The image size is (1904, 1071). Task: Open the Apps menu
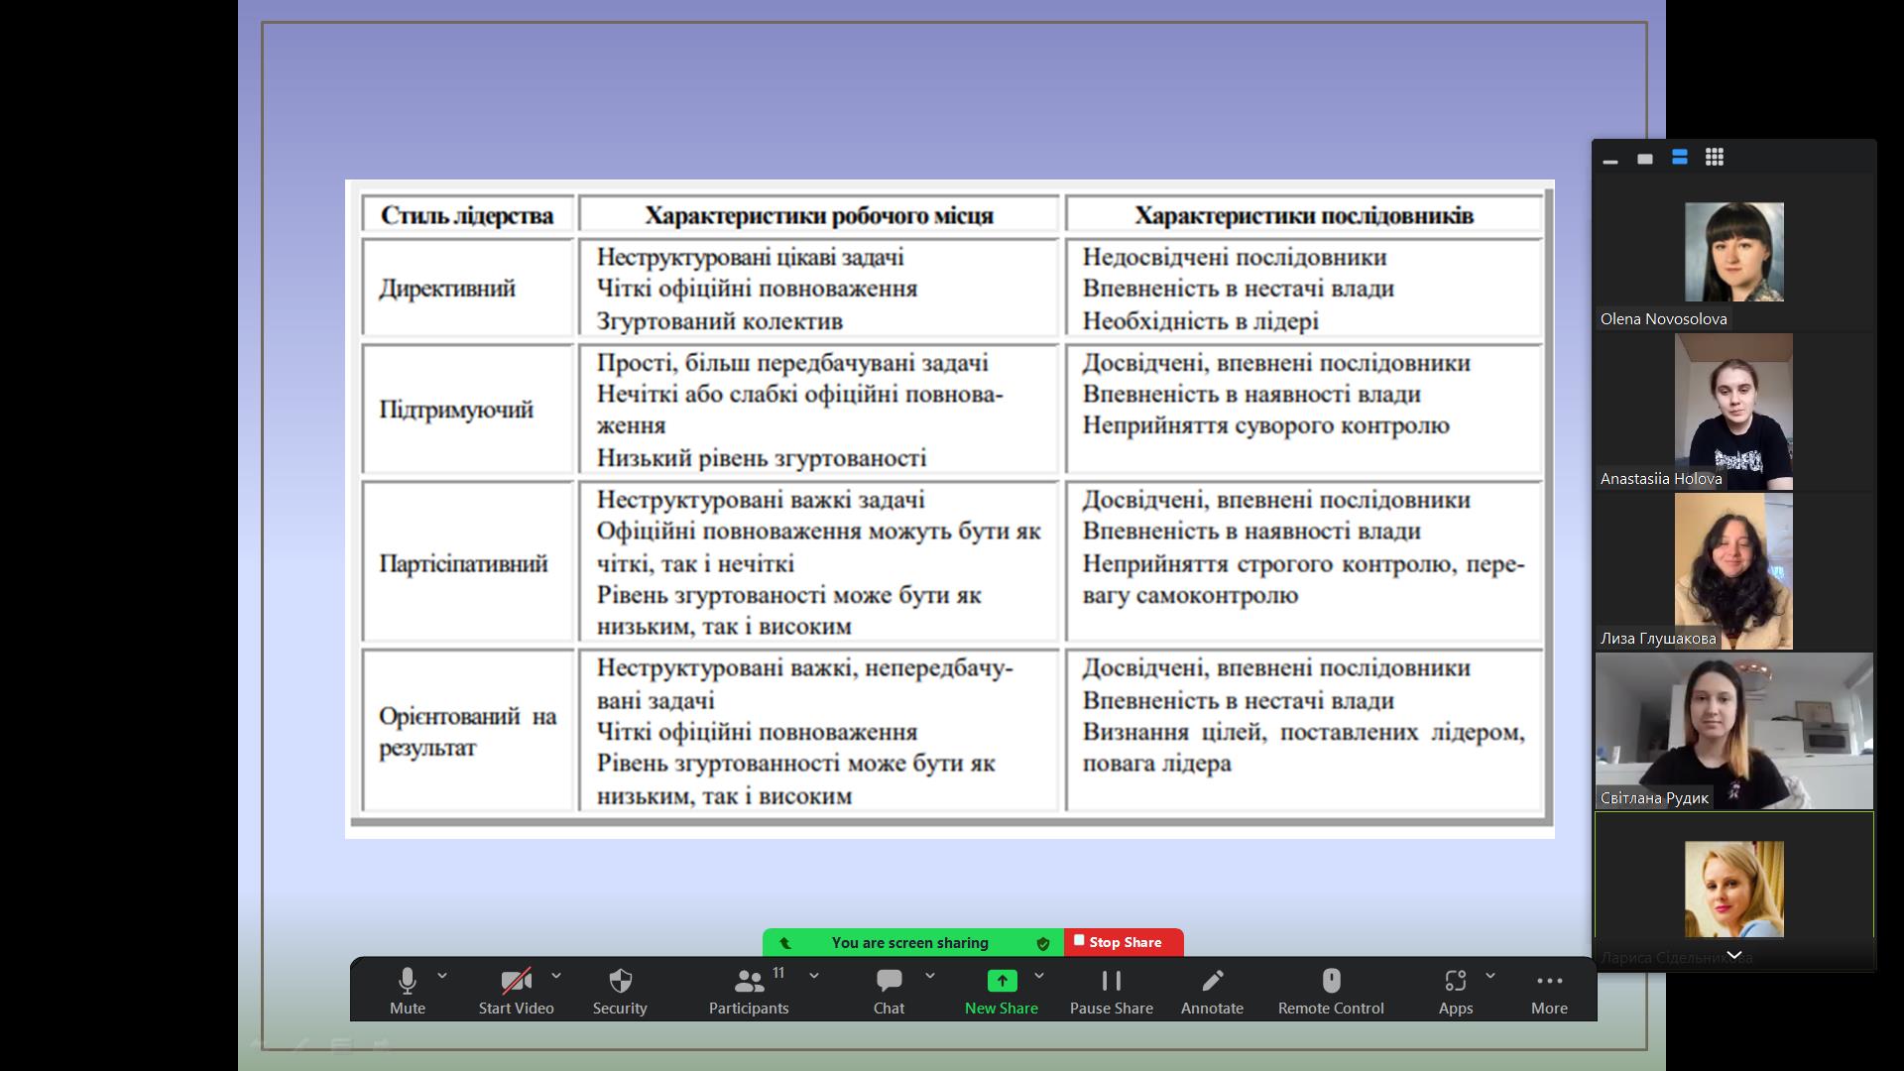pyautogui.click(x=1456, y=991)
